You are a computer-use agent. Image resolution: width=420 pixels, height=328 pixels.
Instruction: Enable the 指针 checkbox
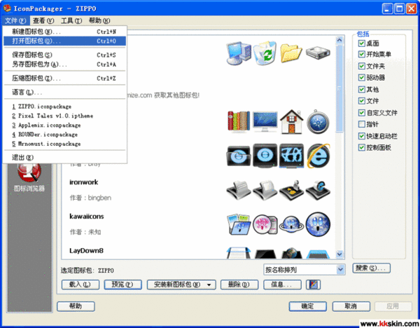pyautogui.click(x=362, y=124)
